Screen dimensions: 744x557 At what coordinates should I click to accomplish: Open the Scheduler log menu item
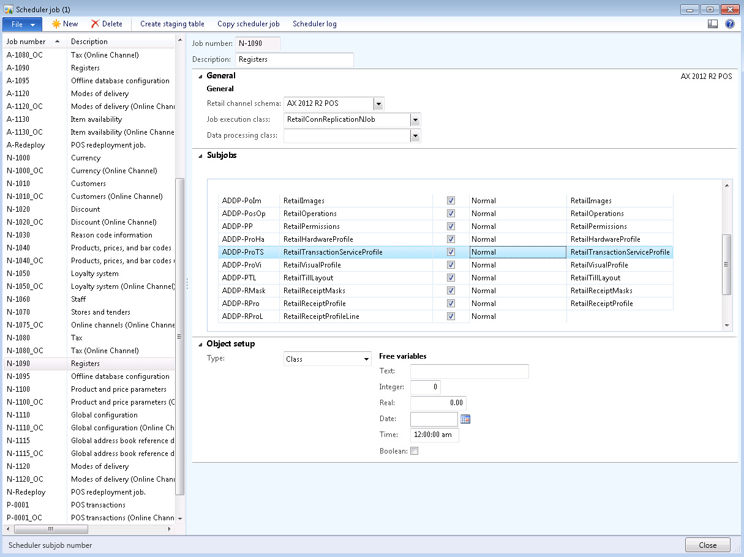click(x=314, y=24)
